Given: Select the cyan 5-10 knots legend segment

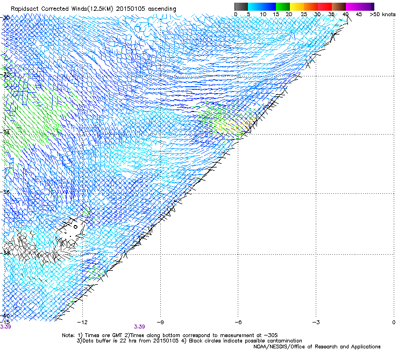Looking at the screenshot, I should (x=254, y=6).
